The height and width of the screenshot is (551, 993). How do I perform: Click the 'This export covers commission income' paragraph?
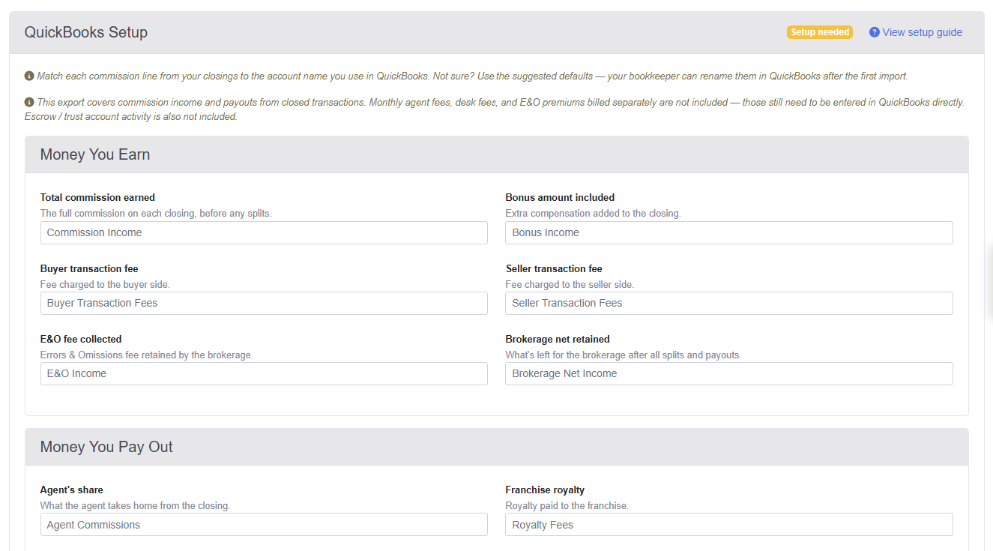pos(495,109)
